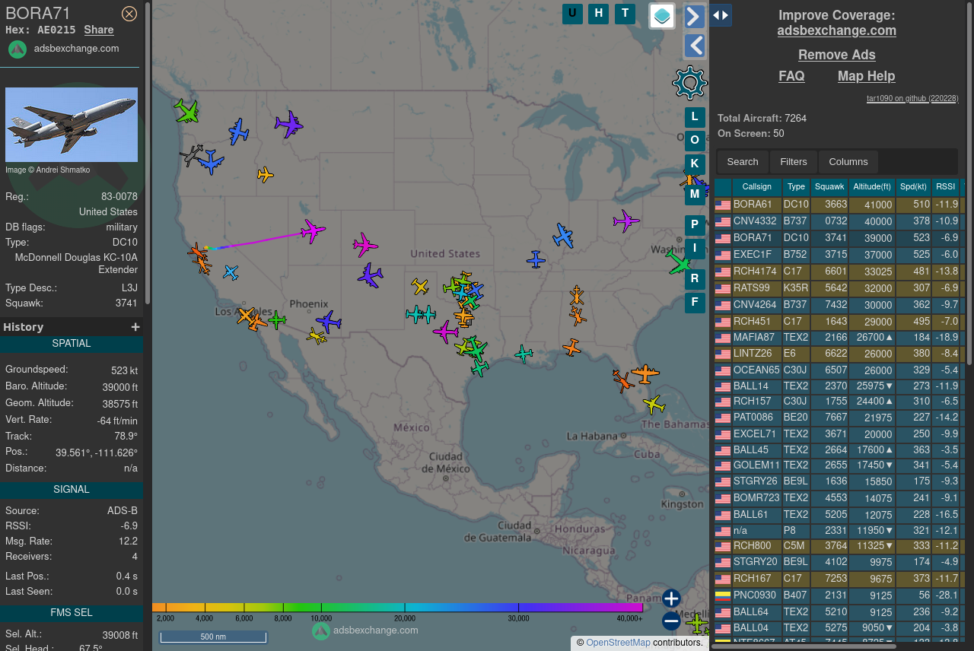This screenshot has height=651, width=974.
Task: Select the teal aircraft near Louisiana coast
Action: [524, 354]
